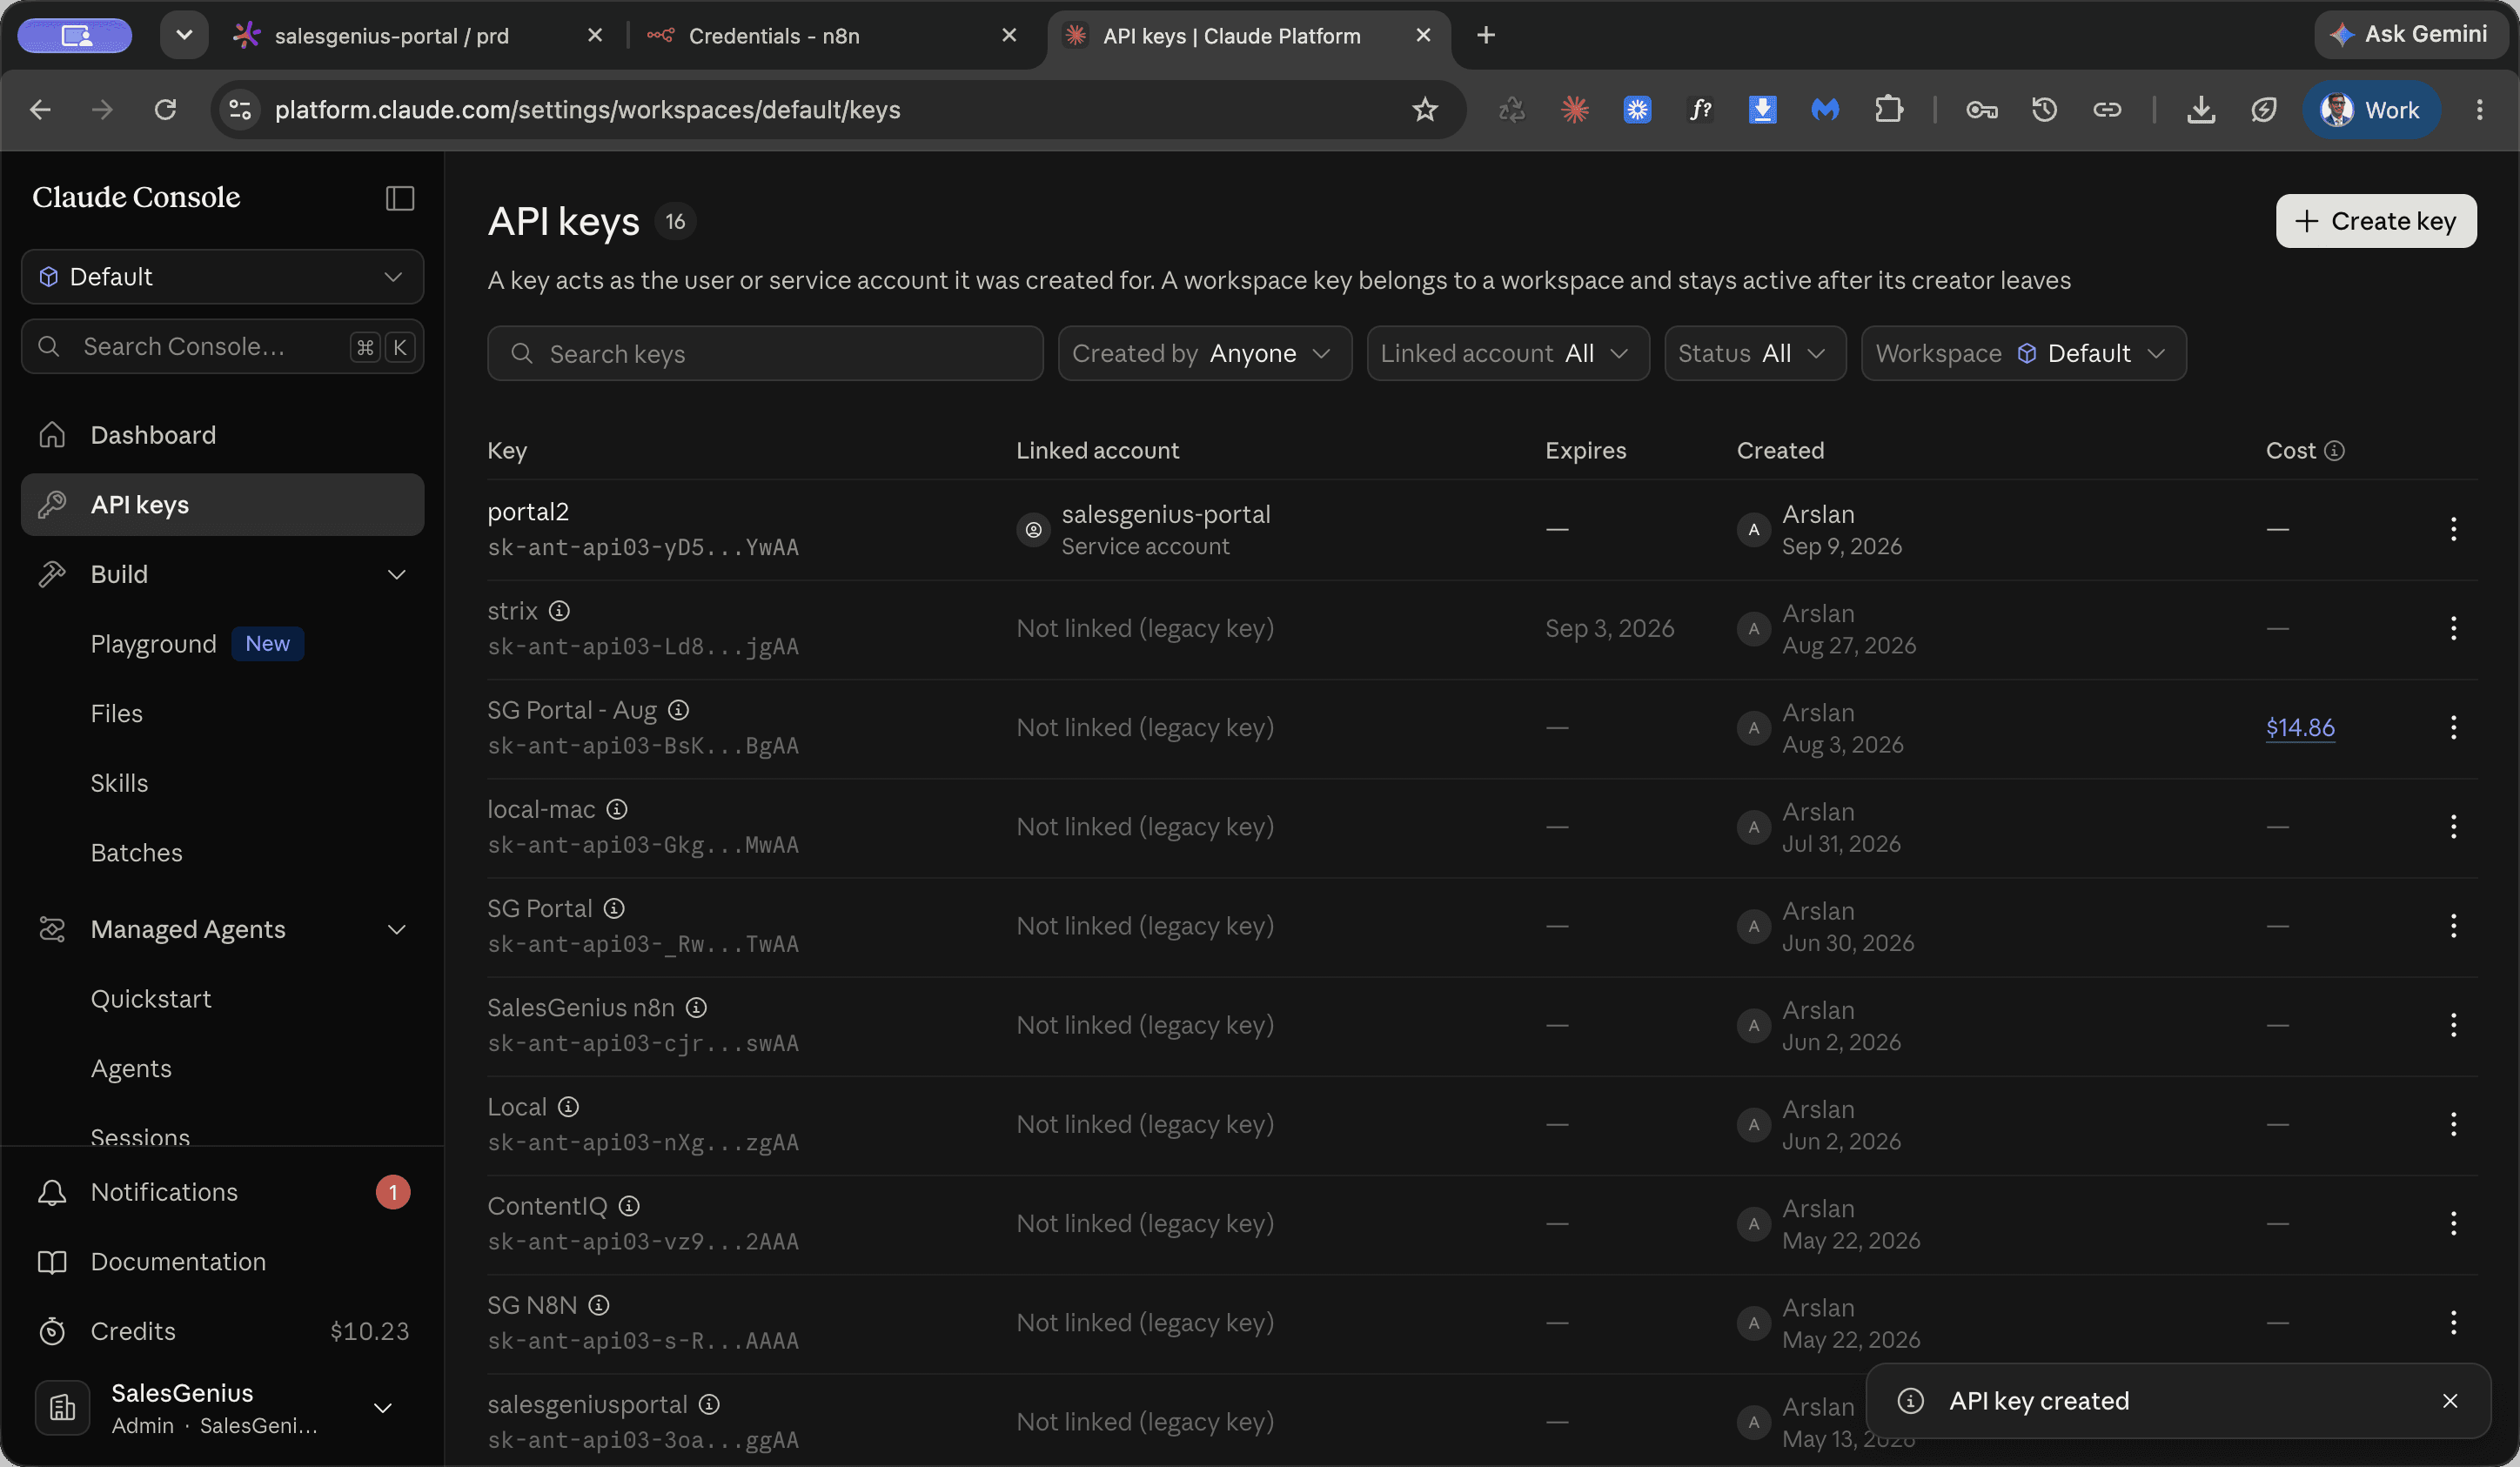Click the Create key button
Viewport: 2520px width, 1467px height.
point(2376,221)
